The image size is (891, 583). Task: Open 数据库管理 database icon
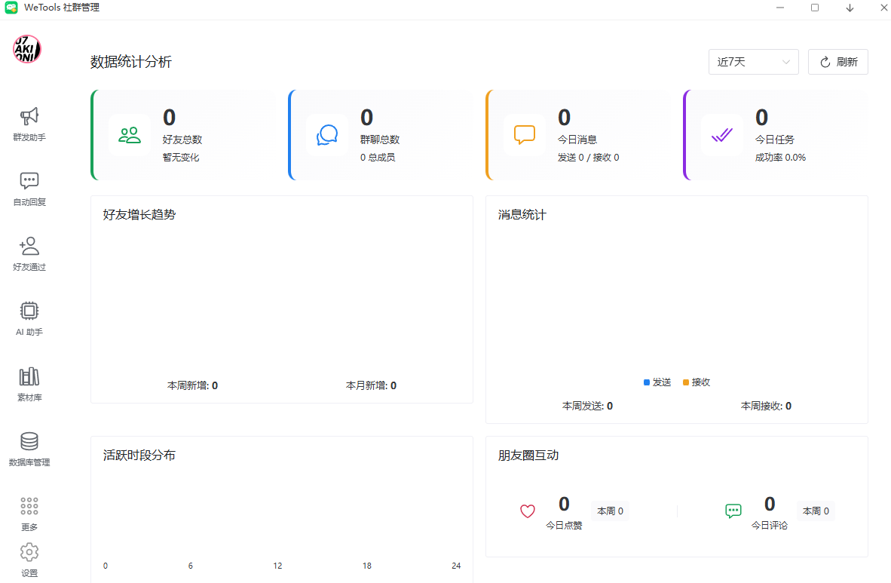click(x=29, y=441)
